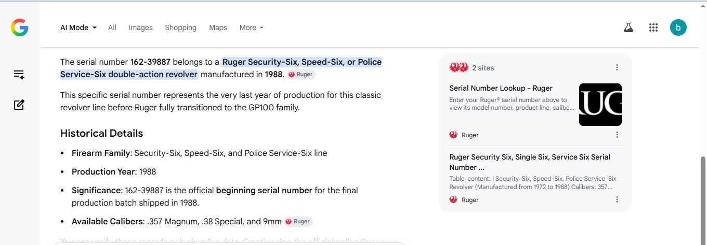Click the red Ruger eagle icons by 2 sites
Image resolution: width=707 pixels, height=245 pixels.
[x=459, y=67]
